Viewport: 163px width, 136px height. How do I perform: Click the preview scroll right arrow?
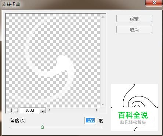(97, 110)
